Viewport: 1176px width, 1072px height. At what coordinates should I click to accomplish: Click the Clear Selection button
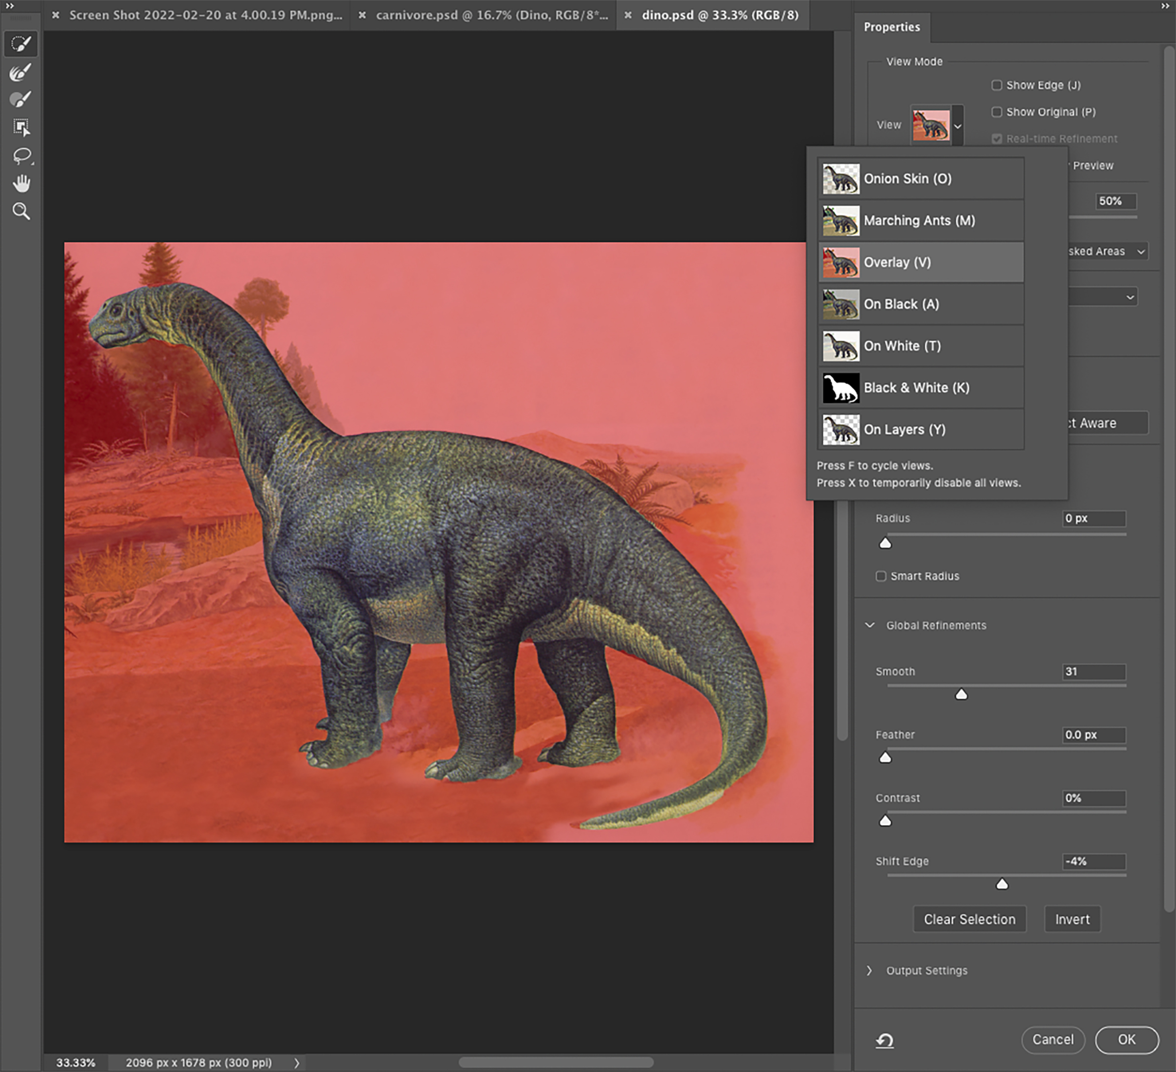969,919
